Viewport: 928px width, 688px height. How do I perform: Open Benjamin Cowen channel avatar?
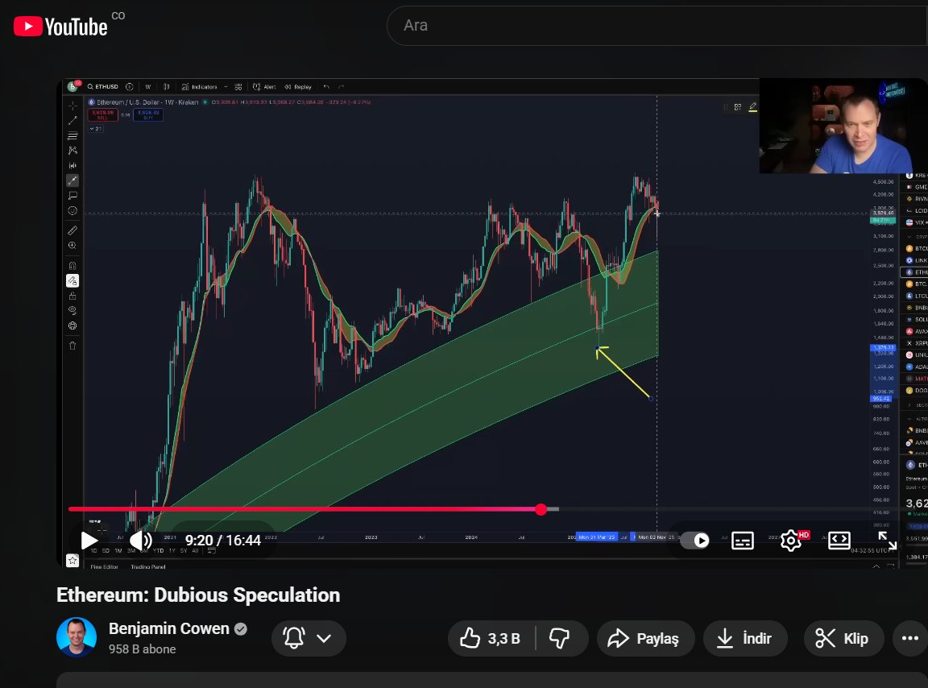click(77, 637)
